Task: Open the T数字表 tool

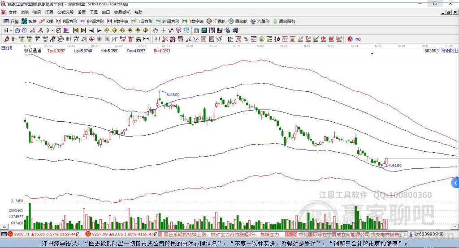Action: (x=193, y=21)
